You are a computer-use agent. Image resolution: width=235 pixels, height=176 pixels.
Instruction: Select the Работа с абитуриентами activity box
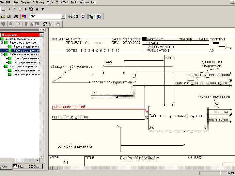[x=112, y=84]
